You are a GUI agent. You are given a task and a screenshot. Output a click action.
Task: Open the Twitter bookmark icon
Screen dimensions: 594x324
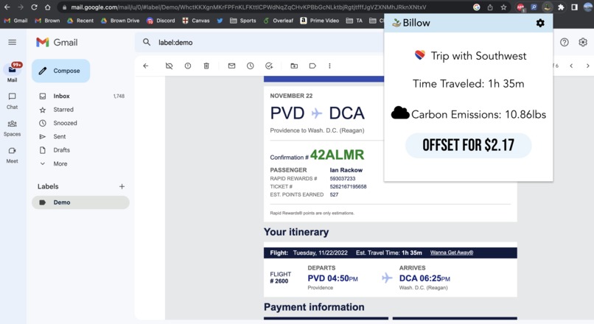click(x=220, y=21)
